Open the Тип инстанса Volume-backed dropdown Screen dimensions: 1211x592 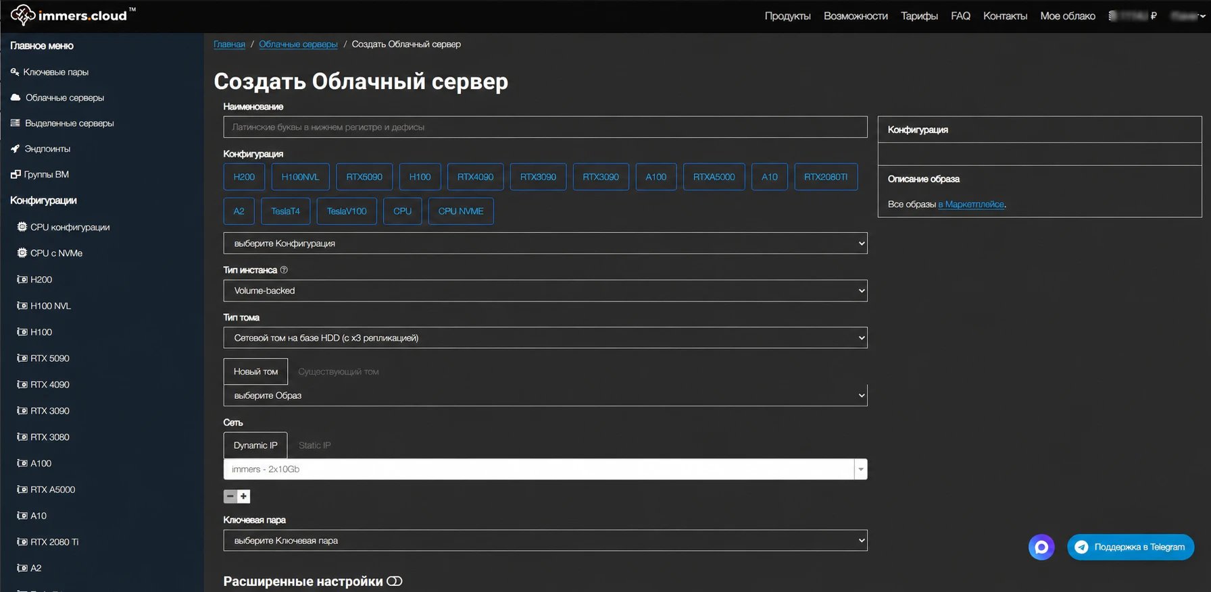[545, 290]
